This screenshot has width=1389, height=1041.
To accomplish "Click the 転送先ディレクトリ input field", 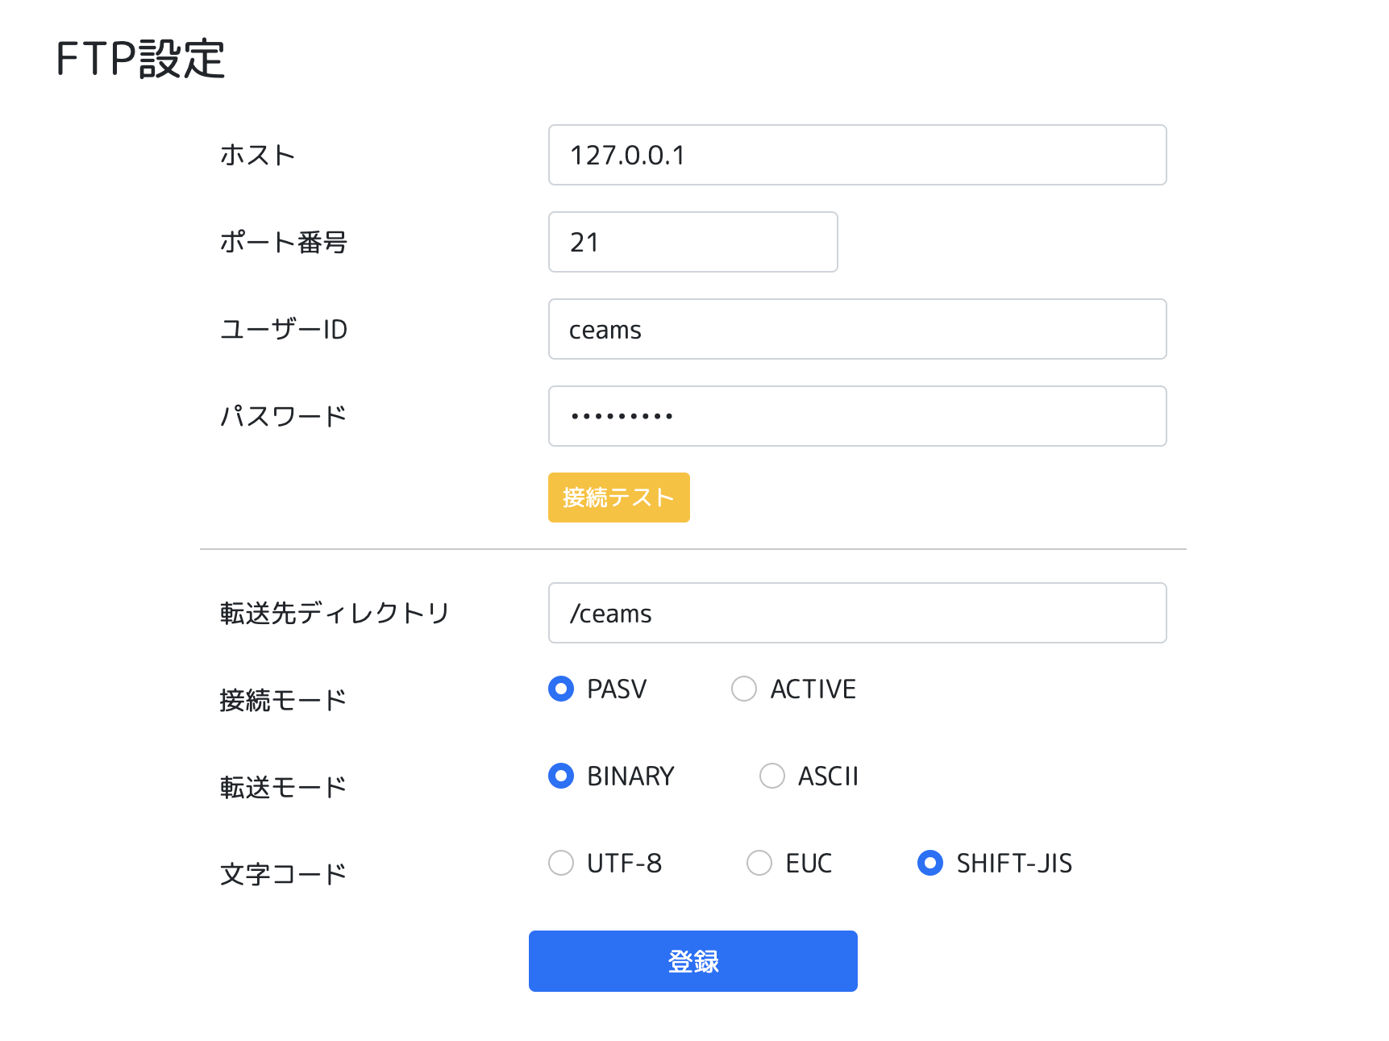I will point(857,613).
